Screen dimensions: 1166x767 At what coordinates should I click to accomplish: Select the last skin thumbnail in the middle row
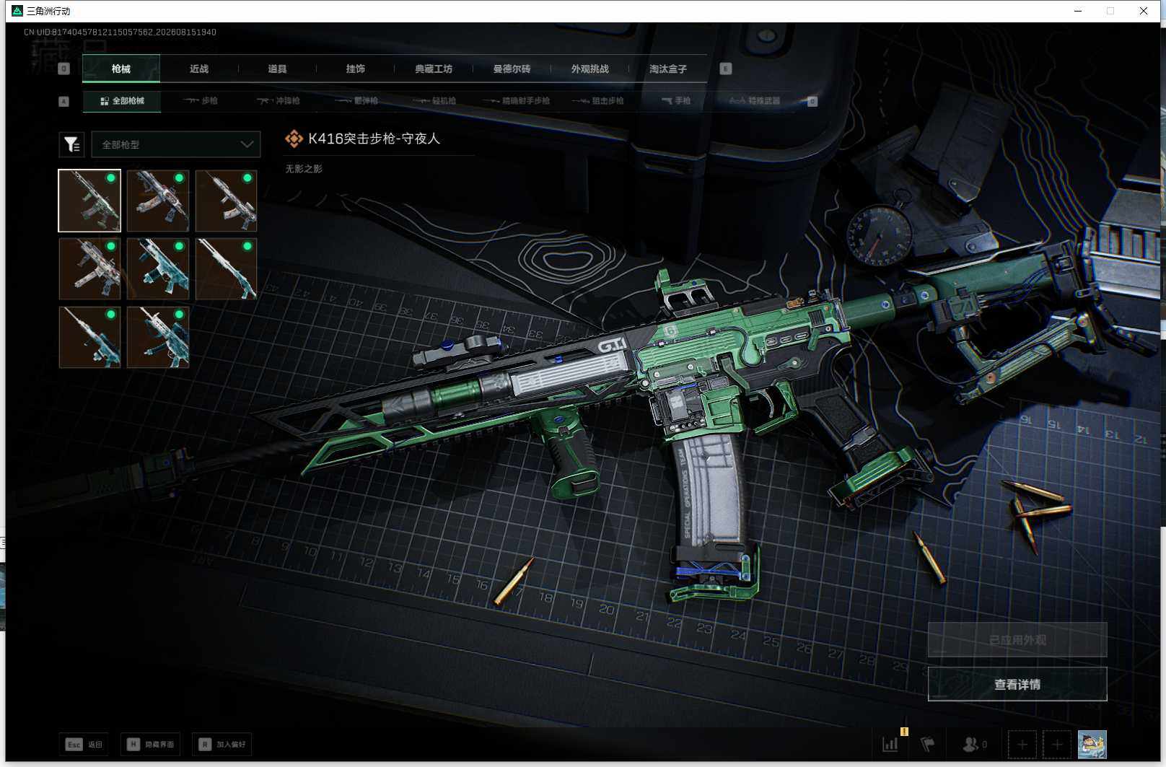226,269
